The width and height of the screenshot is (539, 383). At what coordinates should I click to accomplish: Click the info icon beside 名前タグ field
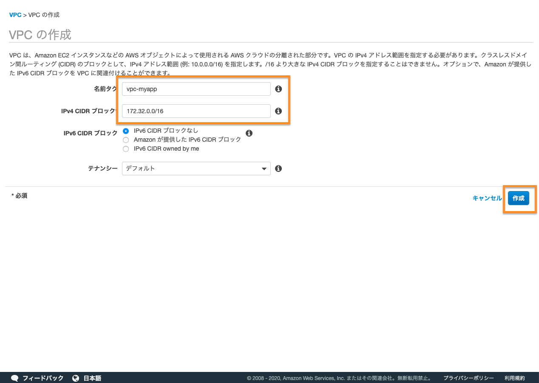(278, 89)
